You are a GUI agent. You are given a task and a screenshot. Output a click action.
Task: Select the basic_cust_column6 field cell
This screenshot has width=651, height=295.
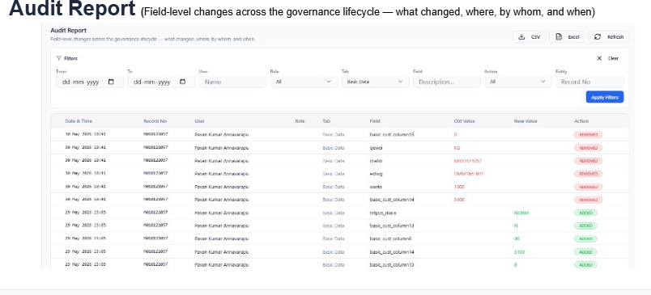390,239
